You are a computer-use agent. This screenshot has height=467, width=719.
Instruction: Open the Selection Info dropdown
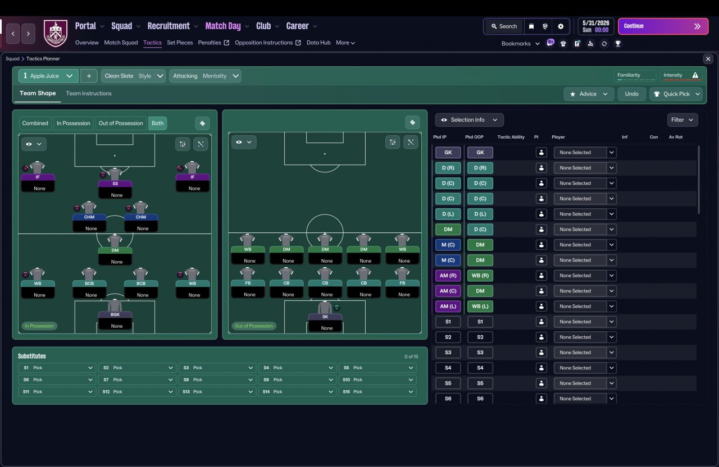pyautogui.click(x=469, y=120)
